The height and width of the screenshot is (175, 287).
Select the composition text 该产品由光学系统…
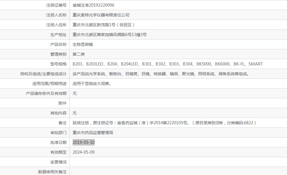(161, 74)
